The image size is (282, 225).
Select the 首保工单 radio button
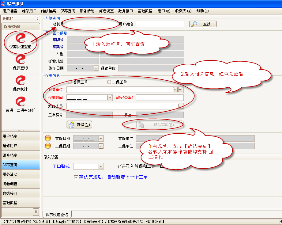[70, 82]
